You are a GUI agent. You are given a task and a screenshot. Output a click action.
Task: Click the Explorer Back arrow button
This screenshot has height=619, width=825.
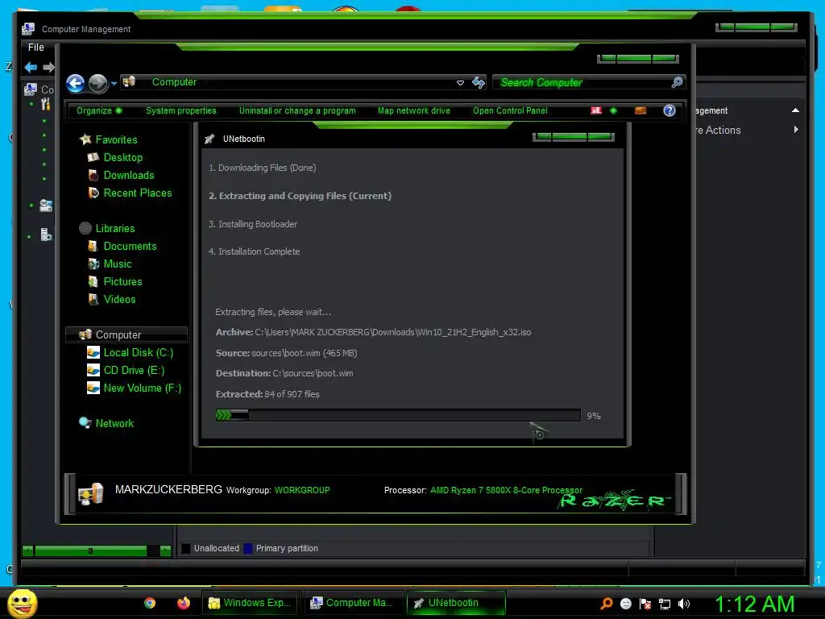coord(75,83)
